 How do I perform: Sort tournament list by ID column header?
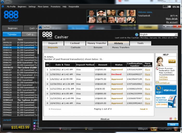tap(10, 40)
